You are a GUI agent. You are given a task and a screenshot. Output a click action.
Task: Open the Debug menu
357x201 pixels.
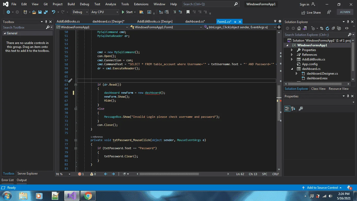pos(84,4)
